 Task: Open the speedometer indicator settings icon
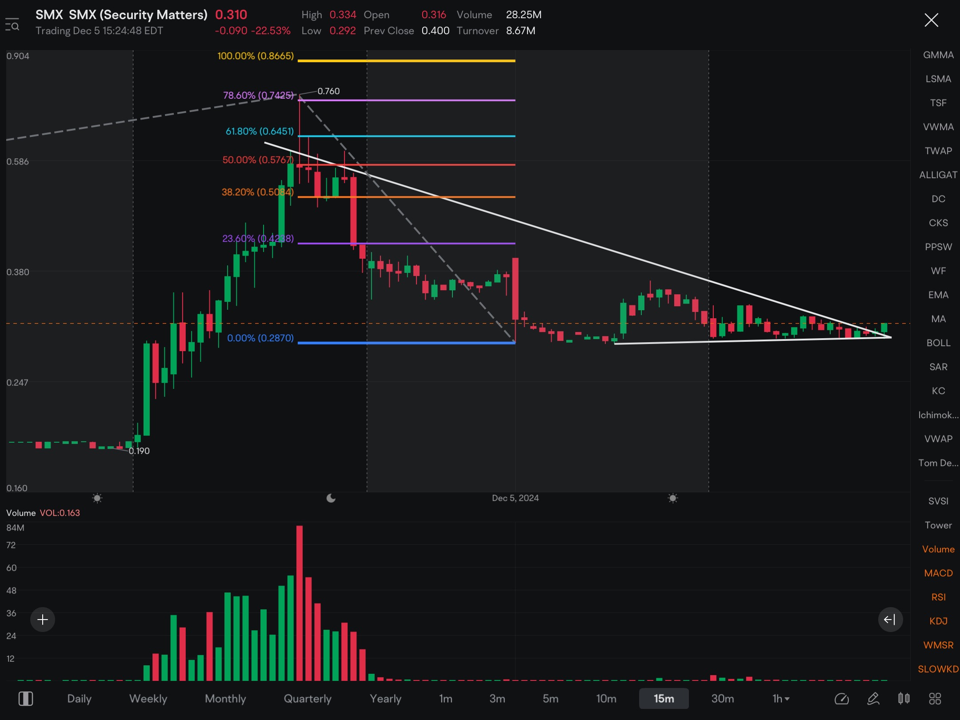click(842, 699)
